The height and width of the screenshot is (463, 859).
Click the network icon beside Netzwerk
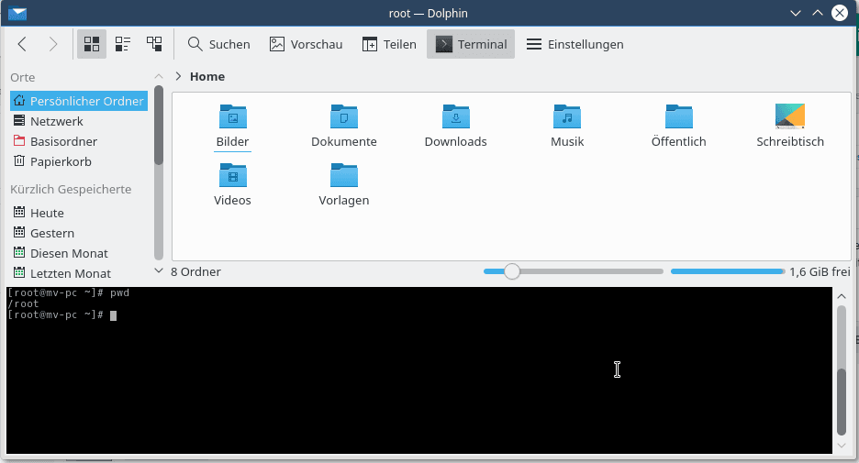coord(19,120)
